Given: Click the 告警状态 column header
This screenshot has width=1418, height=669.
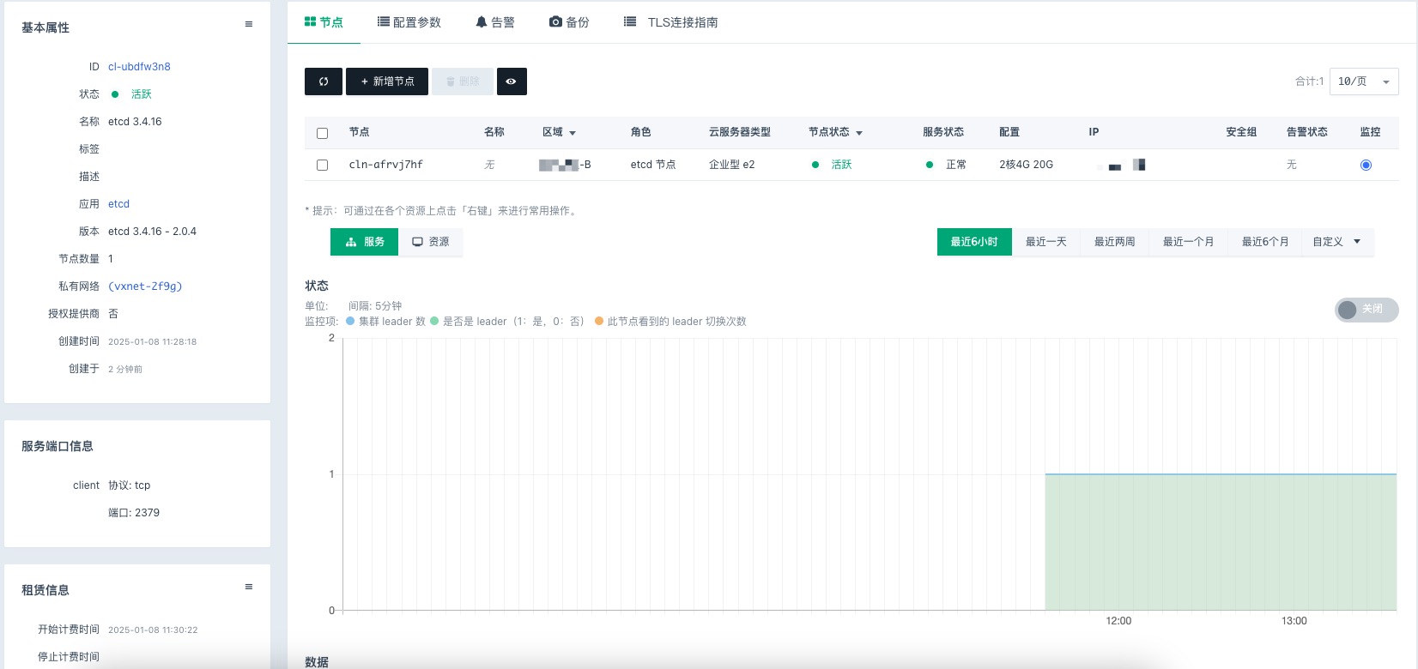Looking at the screenshot, I should point(1307,132).
